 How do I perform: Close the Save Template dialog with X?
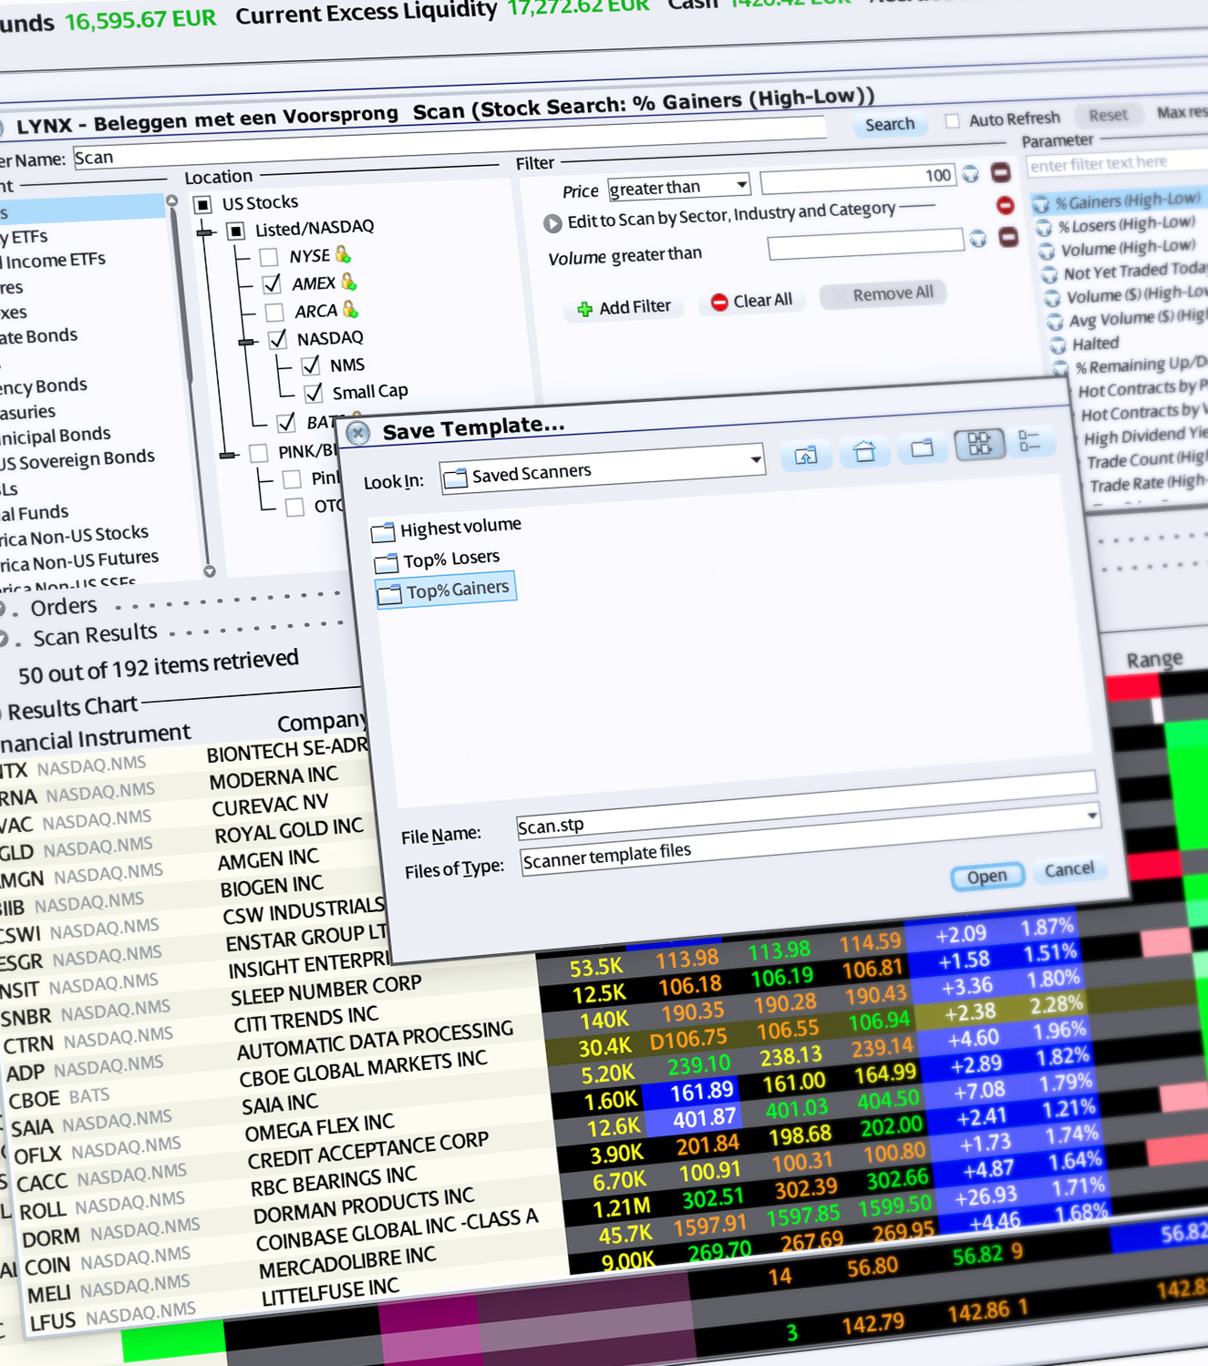coord(358,433)
